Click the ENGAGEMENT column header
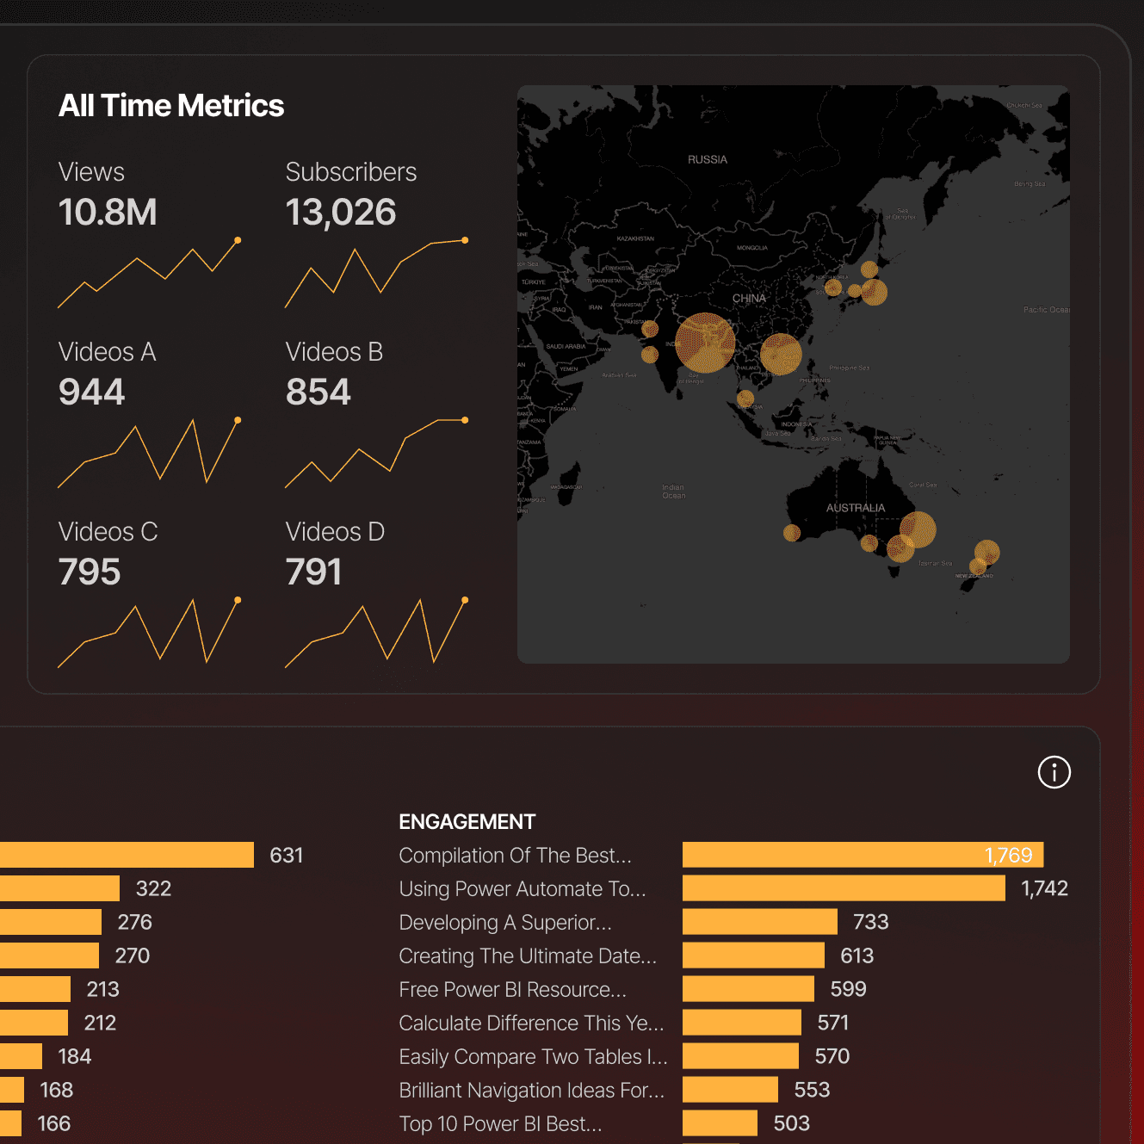The image size is (1144, 1144). click(467, 822)
